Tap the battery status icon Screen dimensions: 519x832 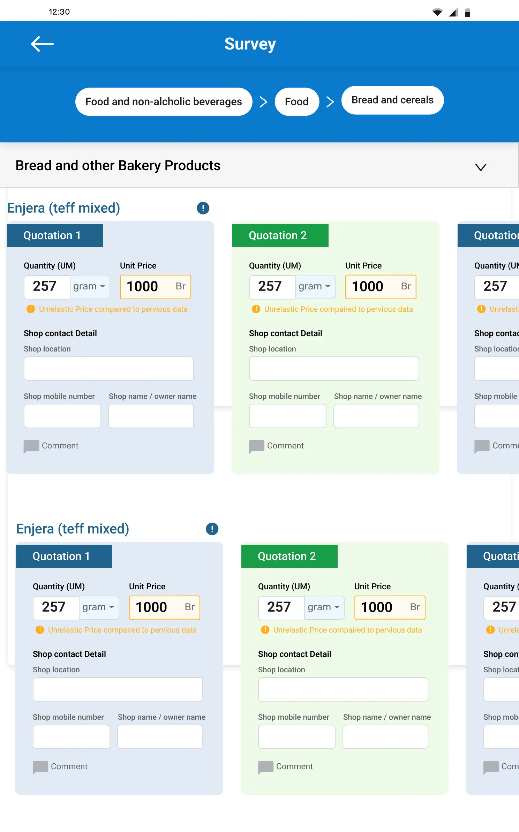(467, 13)
